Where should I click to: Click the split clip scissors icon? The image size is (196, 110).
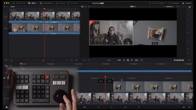[12, 60]
